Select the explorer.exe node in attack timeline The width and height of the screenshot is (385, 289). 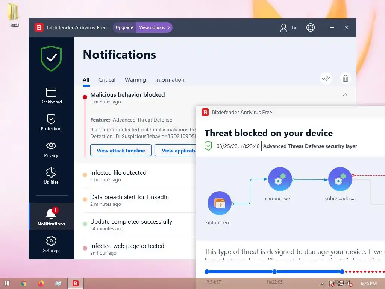click(x=220, y=203)
